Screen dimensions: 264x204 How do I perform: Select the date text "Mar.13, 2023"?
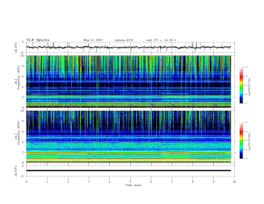tap(93, 40)
